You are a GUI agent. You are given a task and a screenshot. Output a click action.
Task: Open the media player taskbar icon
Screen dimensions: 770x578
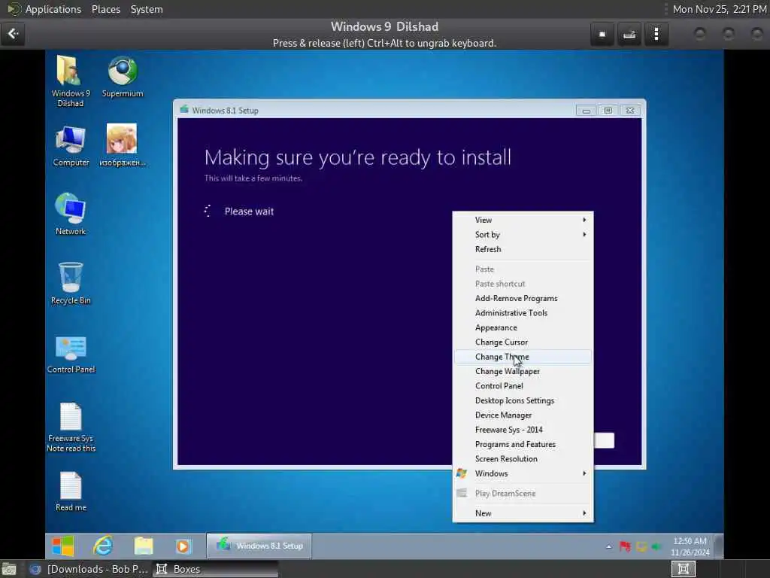[183, 546]
